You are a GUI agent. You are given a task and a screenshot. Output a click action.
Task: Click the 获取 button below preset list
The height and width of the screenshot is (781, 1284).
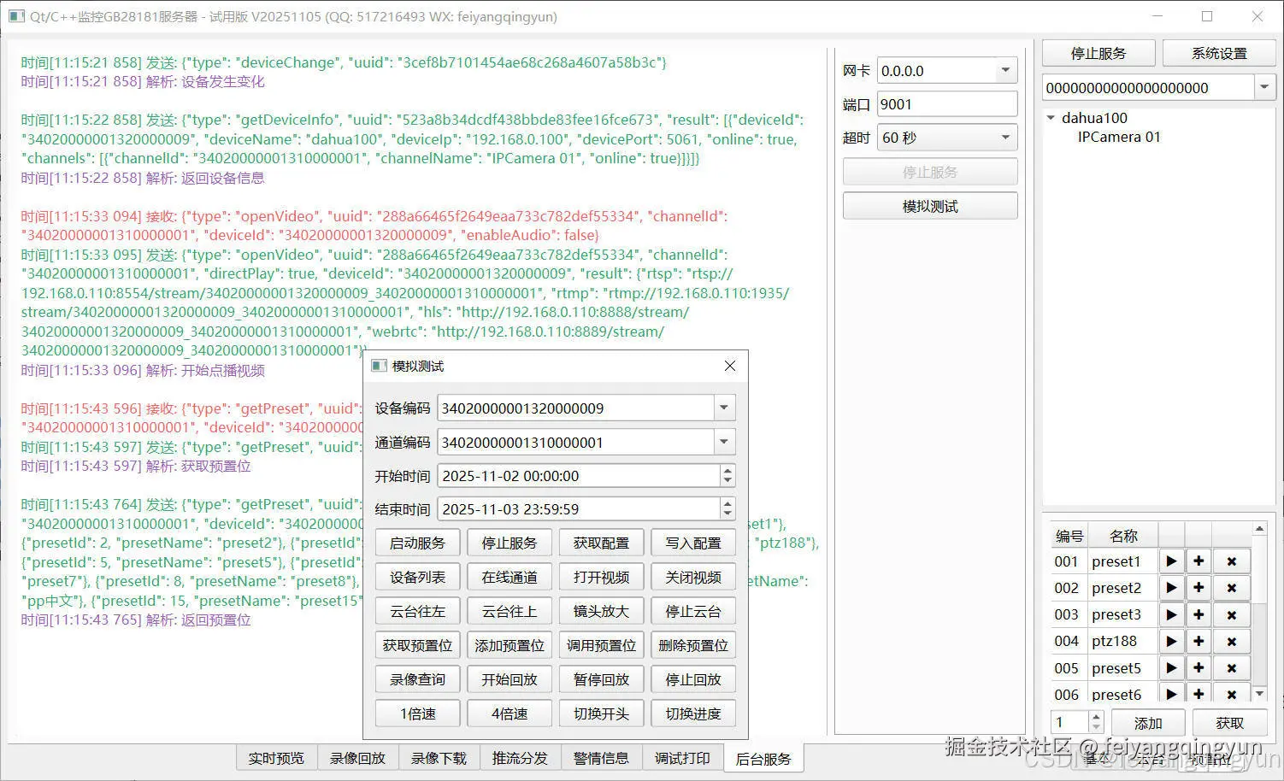[x=1229, y=723]
